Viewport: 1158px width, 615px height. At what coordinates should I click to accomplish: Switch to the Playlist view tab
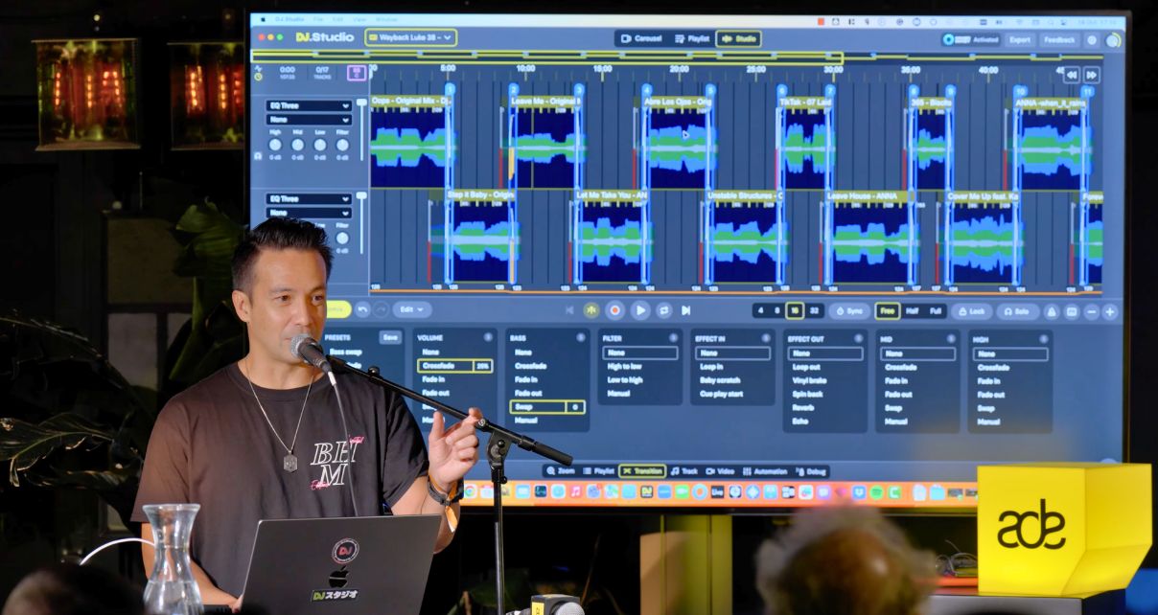click(691, 39)
